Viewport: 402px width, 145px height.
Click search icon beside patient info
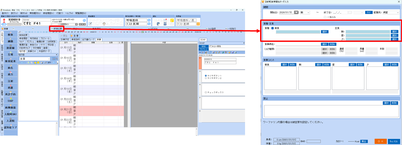[84, 20]
